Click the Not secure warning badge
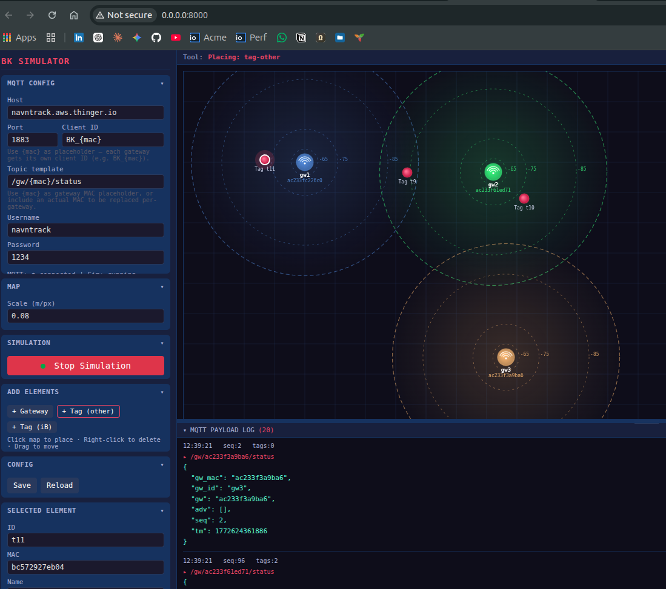Screen dimensions: 666x589 (x=124, y=15)
